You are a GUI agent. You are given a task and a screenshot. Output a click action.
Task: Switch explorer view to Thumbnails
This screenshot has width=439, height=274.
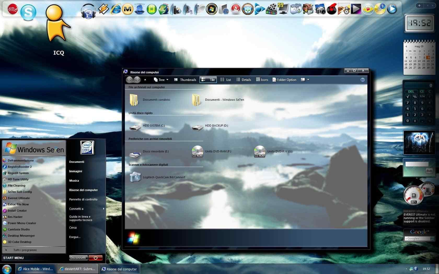click(185, 80)
